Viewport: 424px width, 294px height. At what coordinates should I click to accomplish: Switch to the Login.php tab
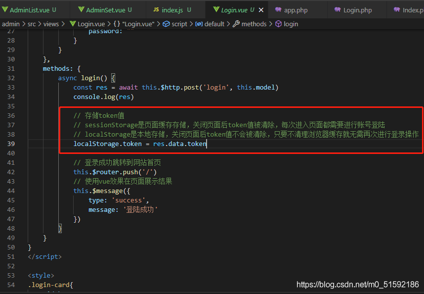(x=357, y=10)
